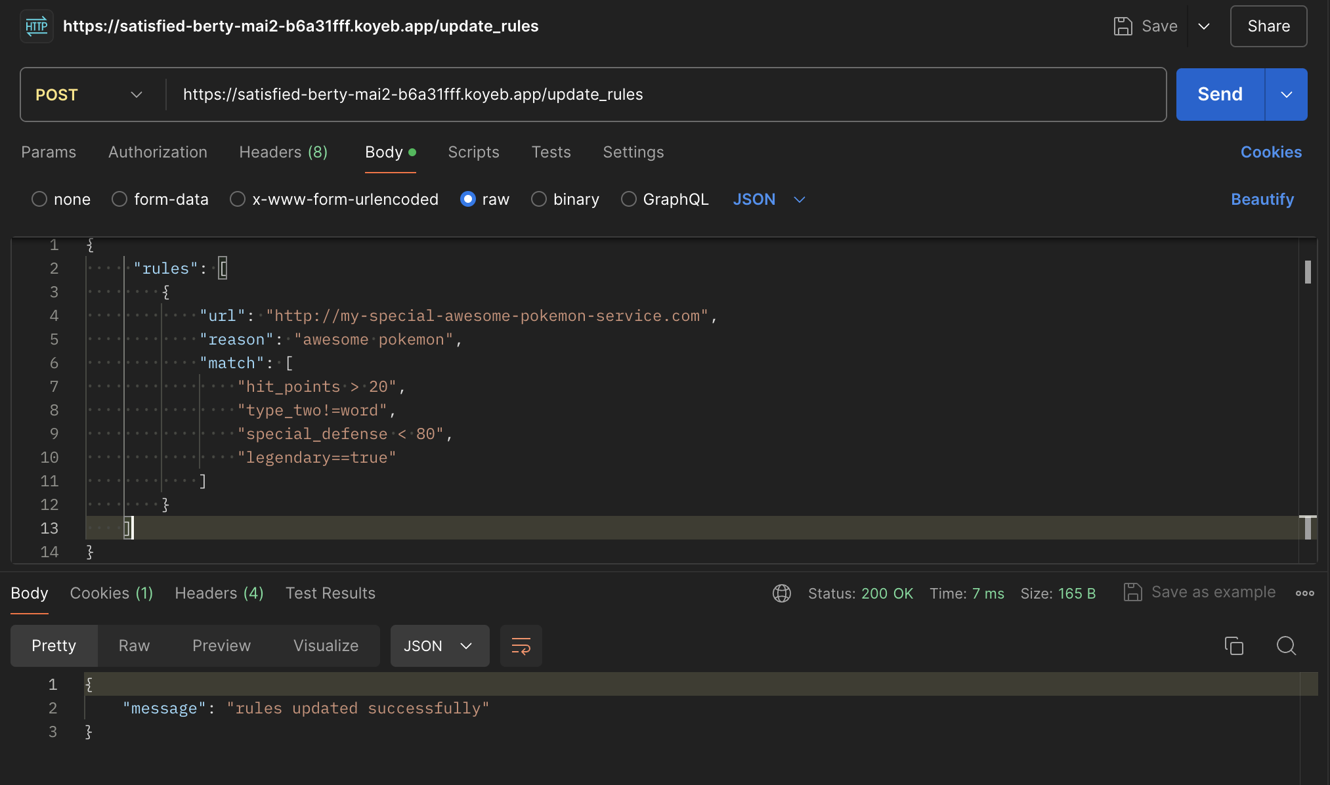Select the Pretty view
The image size is (1330, 785).
54,646
